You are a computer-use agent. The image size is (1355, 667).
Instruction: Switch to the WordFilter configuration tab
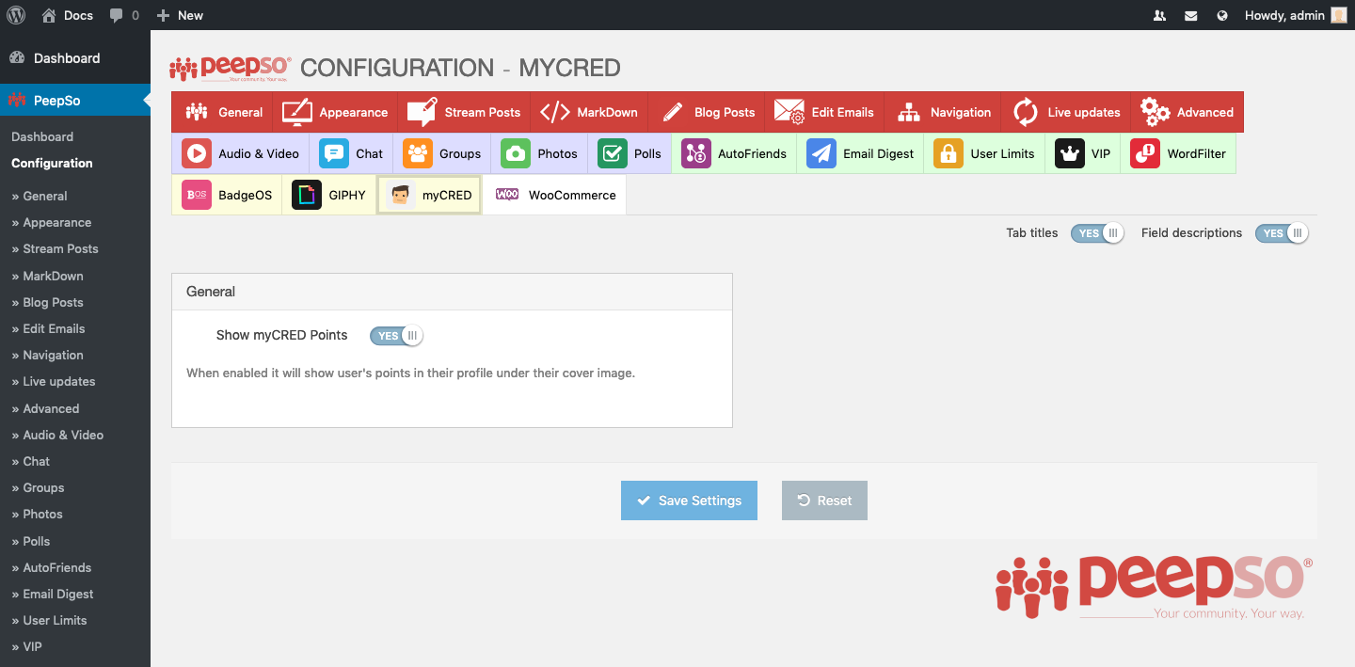(1178, 153)
